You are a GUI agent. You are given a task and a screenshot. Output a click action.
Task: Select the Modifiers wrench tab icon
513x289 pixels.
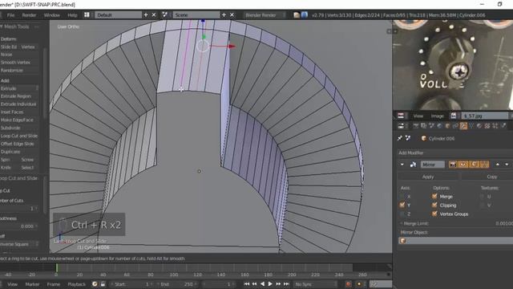[x=463, y=126]
